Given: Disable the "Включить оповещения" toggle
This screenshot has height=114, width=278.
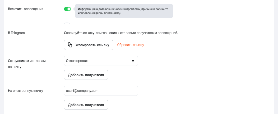Looking at the screenshot, I should point(67,9).
